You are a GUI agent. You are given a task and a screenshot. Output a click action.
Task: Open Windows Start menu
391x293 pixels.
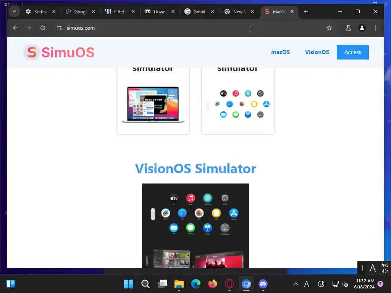pyautogui.click(x=128, y=284)
